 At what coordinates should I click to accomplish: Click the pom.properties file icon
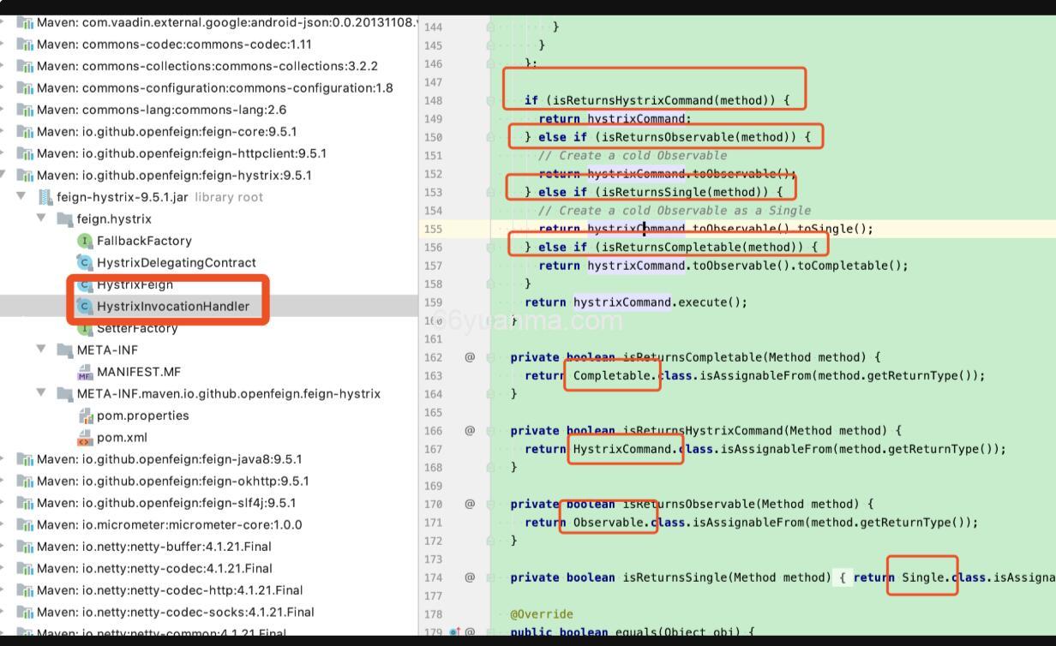85,416
